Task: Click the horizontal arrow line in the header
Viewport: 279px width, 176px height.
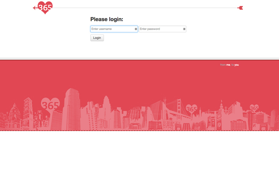Action: (142, 8)
